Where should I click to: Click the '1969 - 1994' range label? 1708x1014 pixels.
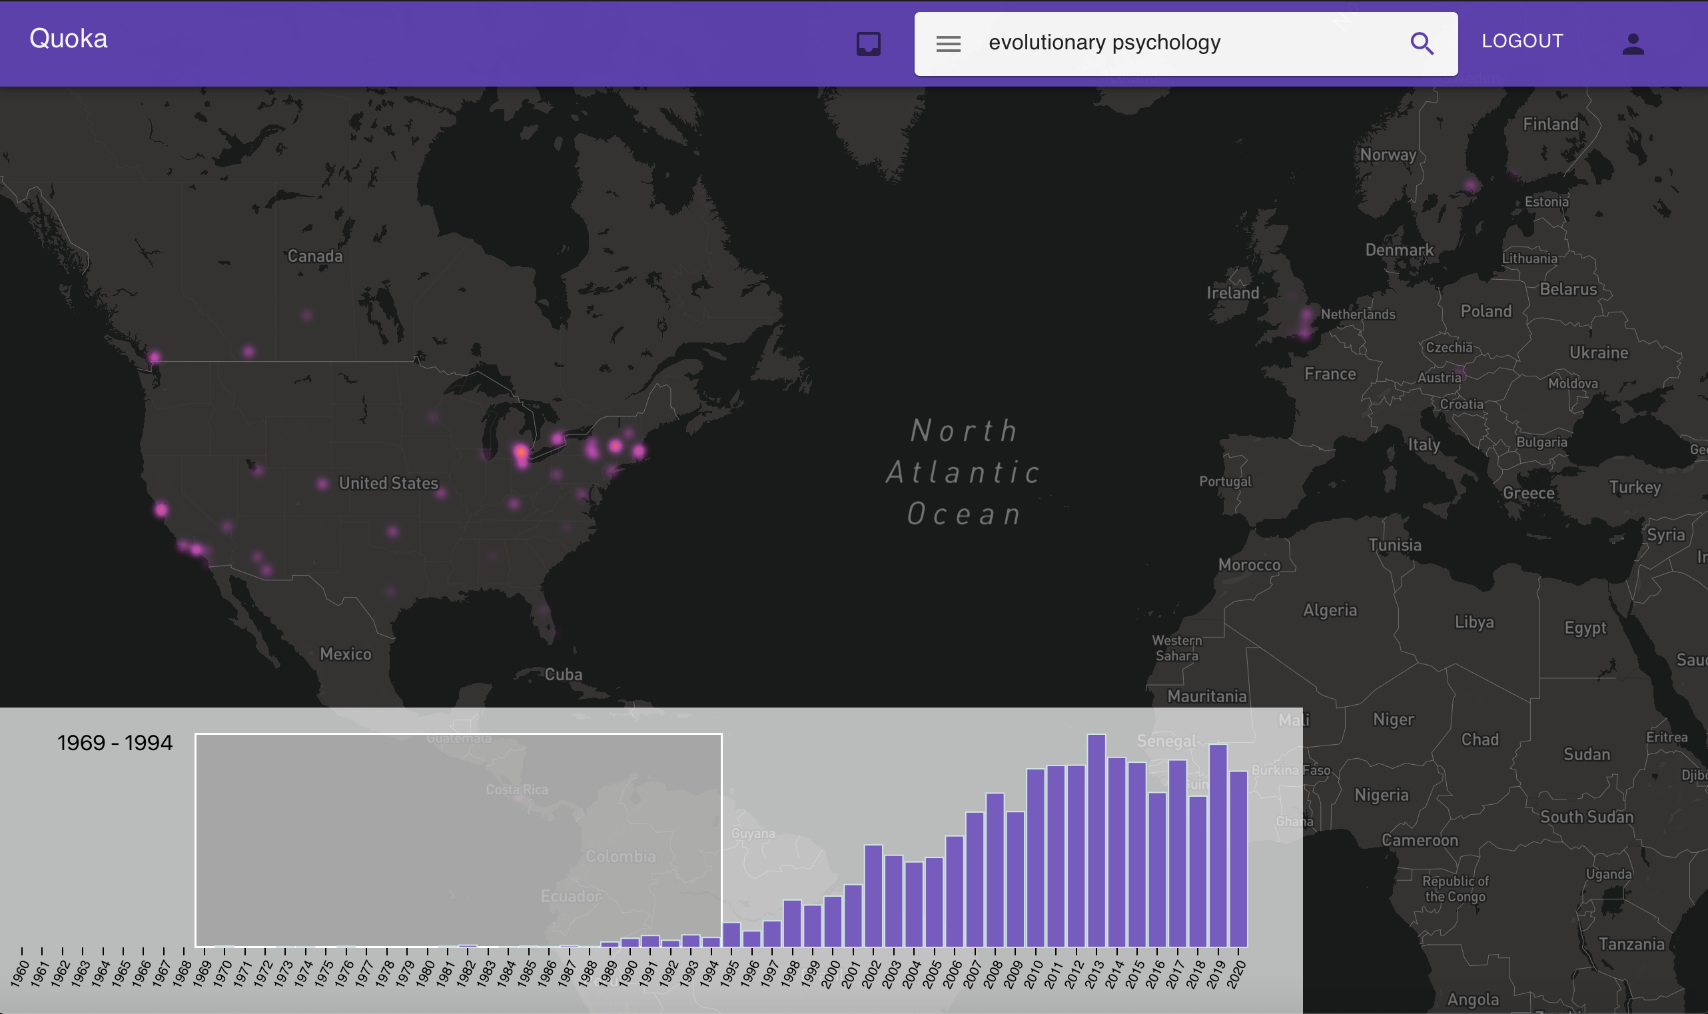click(115, 743)
